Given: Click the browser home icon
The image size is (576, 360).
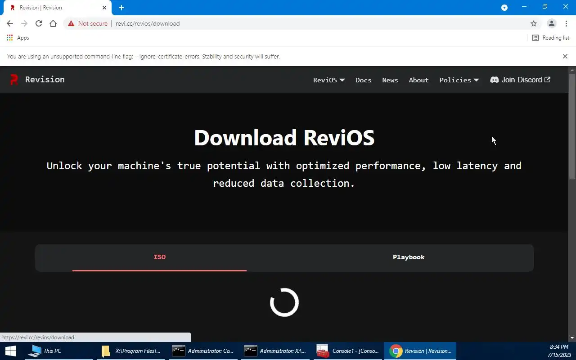Looking at the screenshot, I should tap(53, 23).
